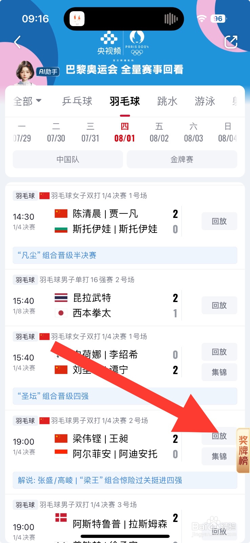Select the 游泳 sport tab

pos(205,101)
